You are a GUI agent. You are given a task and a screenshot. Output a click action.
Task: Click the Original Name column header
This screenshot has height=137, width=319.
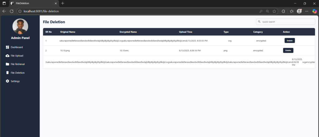(68, 32)
